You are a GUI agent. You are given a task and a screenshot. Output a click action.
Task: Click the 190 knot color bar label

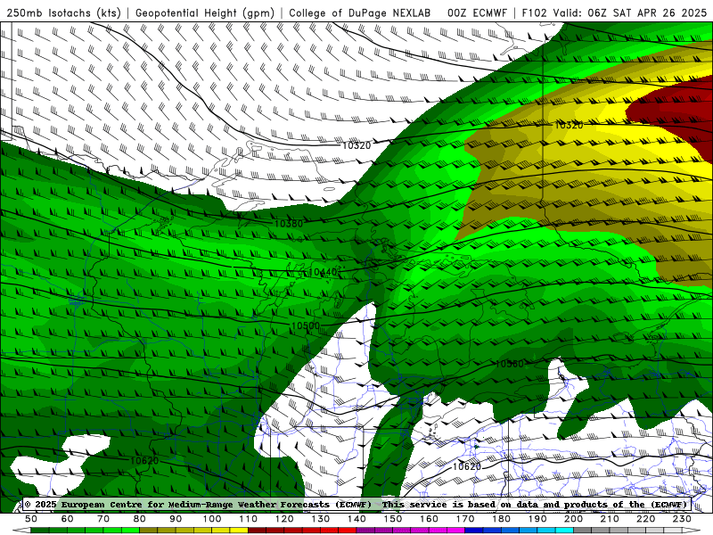click(x=537, y=519)
